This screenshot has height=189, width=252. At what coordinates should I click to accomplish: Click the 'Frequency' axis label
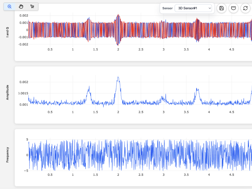pos(7,155)
